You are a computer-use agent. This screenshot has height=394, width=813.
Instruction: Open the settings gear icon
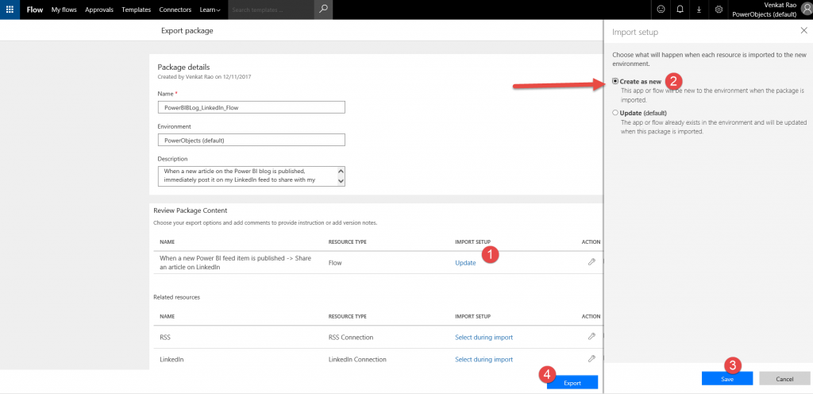(718, 10)
